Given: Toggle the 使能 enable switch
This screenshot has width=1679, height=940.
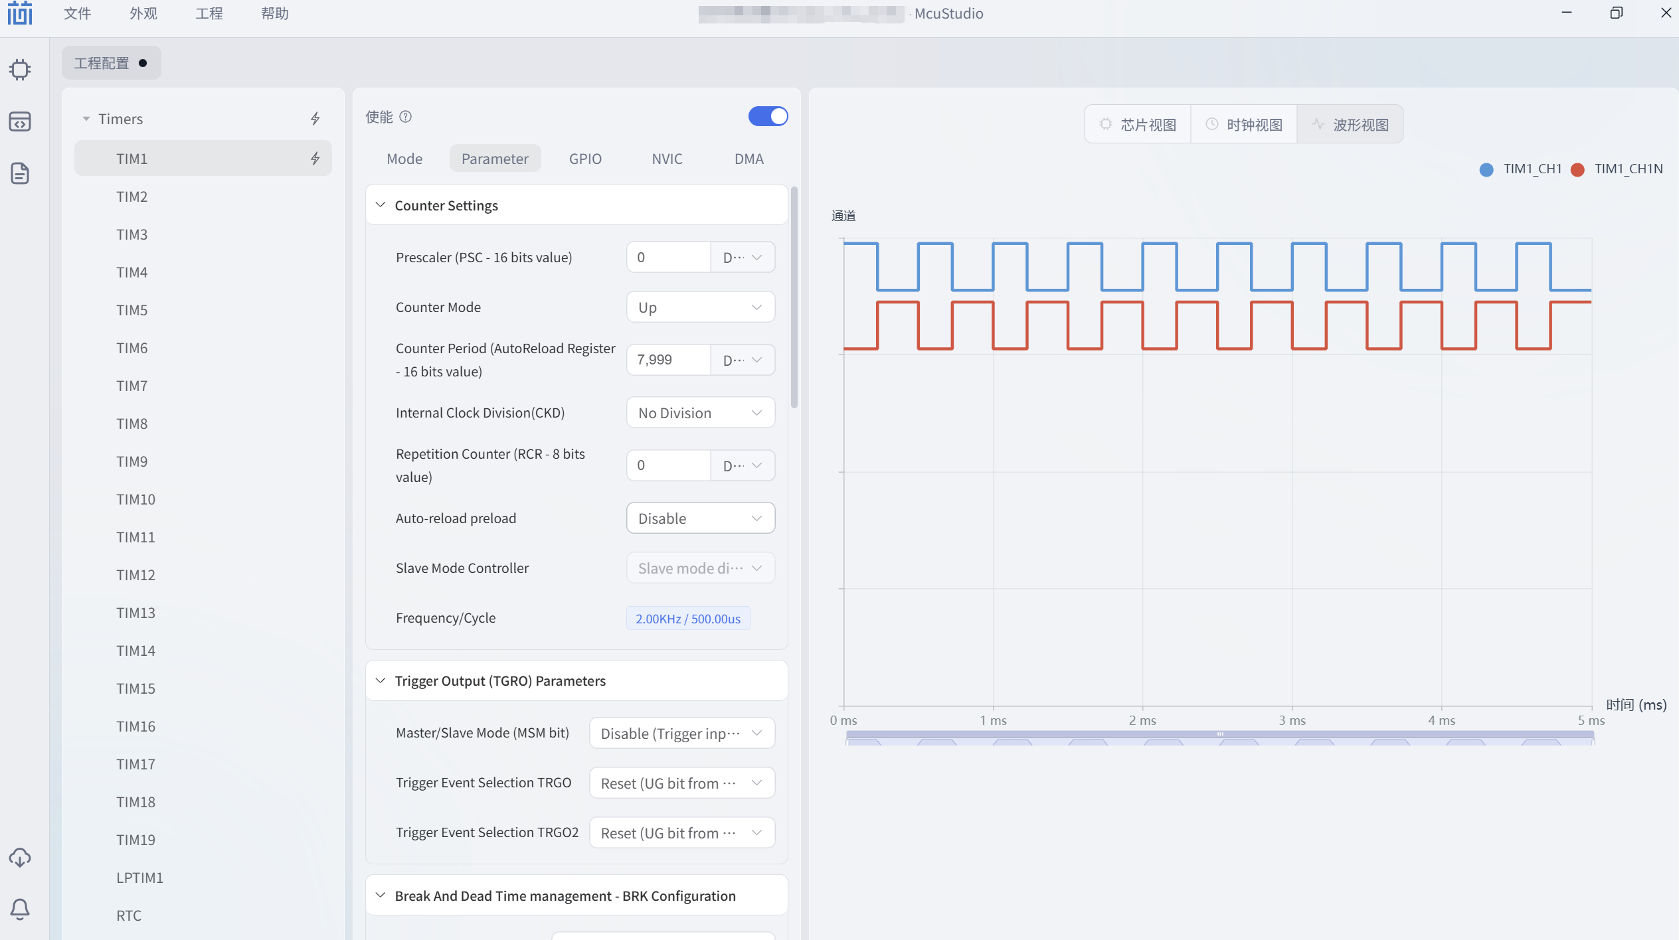Looking at the screenshot, I should (768, 117).
